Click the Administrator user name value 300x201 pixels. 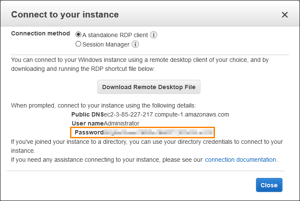pos(121,123)
